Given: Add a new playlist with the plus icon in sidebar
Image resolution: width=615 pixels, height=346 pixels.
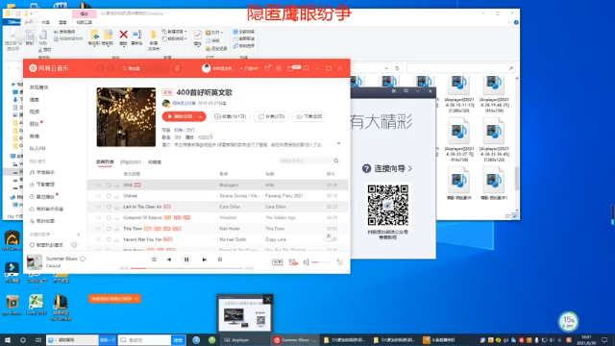Looking at the screenshot, I should 78,235.
